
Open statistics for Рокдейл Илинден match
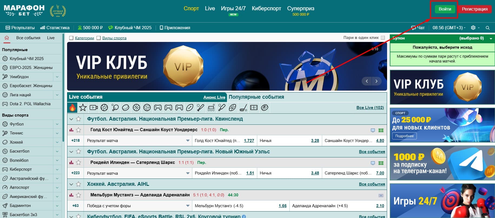click(x=71, y=163)
